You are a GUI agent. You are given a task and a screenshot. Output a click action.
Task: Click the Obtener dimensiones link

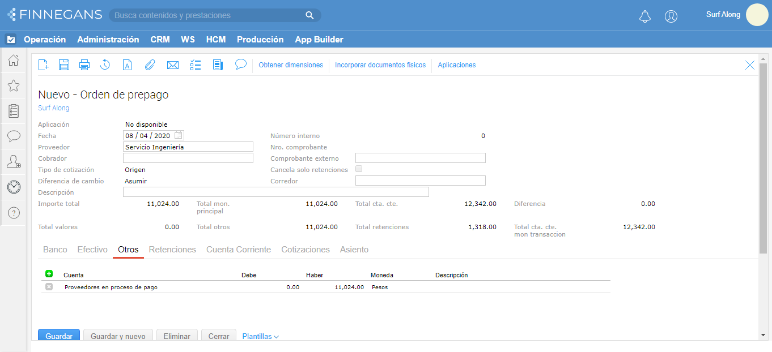point(291,65)
